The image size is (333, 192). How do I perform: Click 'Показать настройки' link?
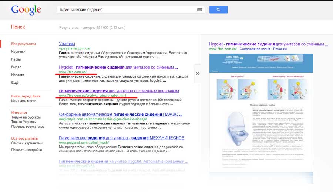(x=27, y=150)
